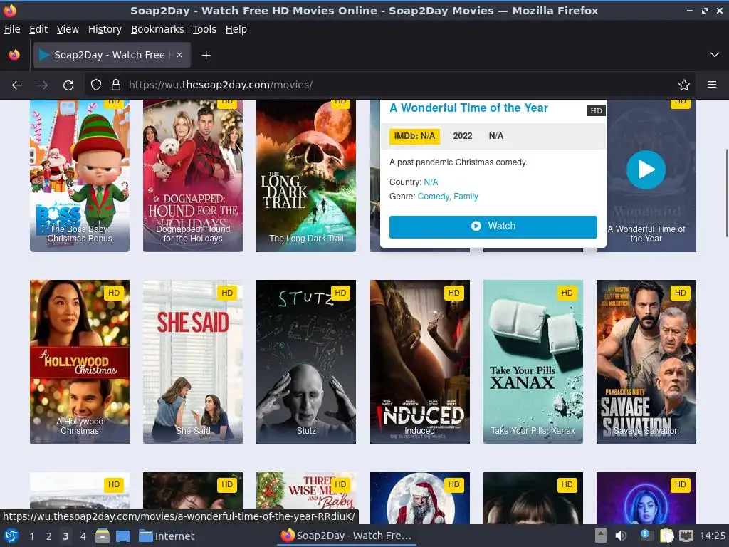Open a new tab with plus

(206, 56)
